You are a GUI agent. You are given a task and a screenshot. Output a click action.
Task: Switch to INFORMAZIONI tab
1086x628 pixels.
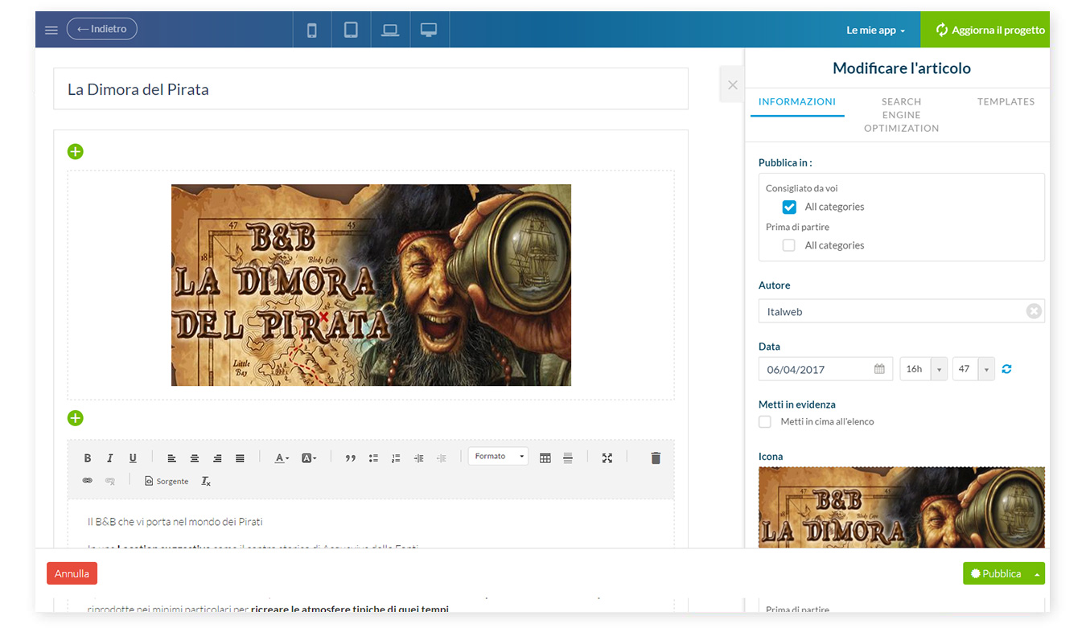(x=797, y=101)
